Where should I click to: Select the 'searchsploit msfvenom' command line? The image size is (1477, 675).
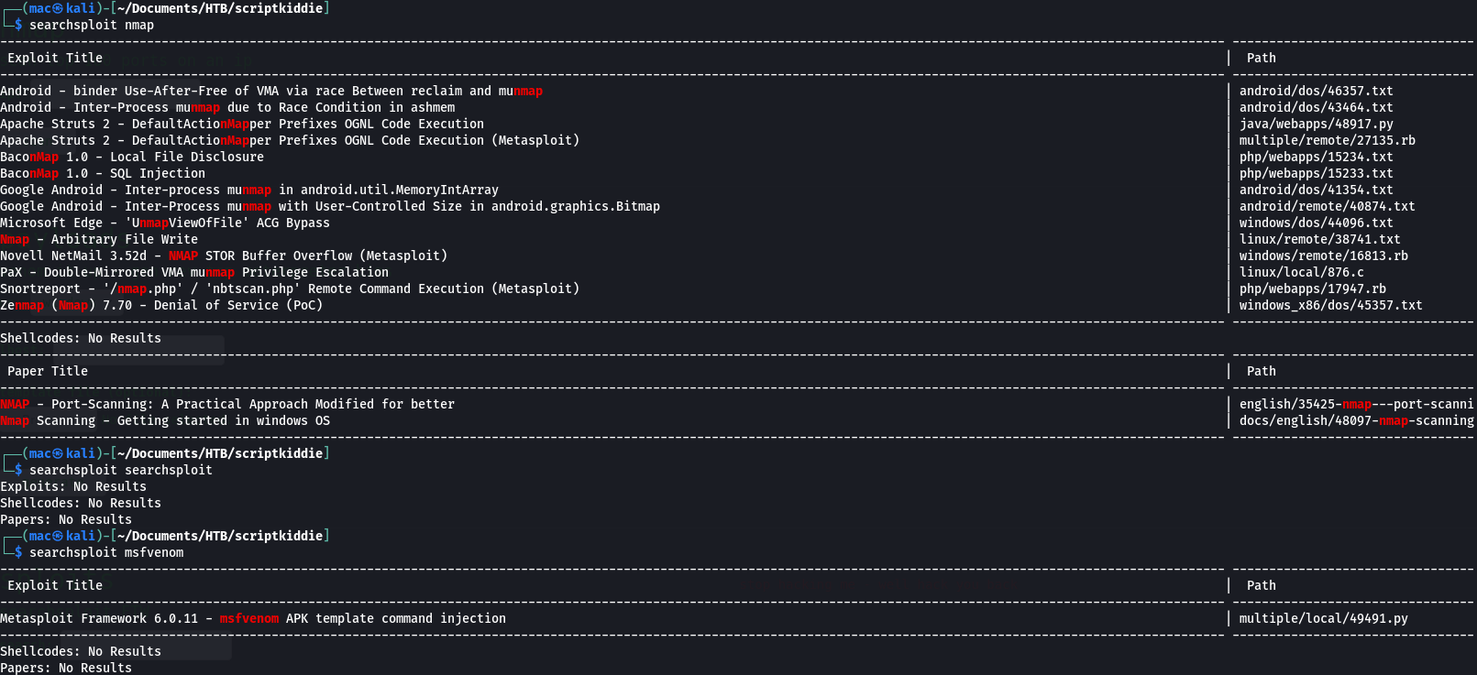[x=106, y=552]
